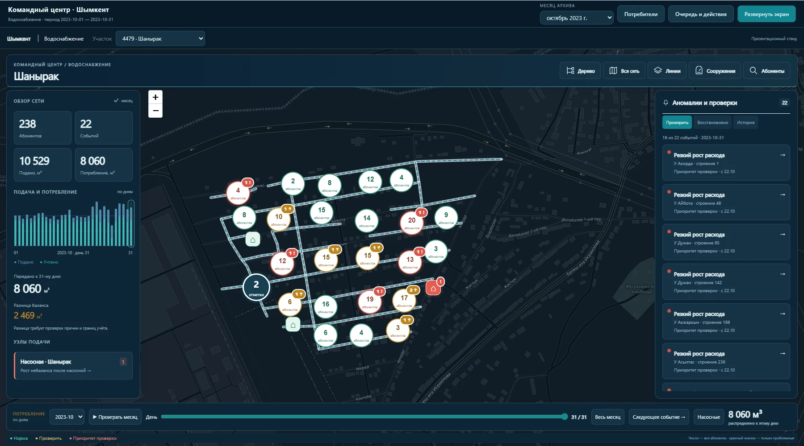This screenshot has width=804, height=446.
Task: Open arrow on 'У Акорда · строение 1' anomaly
Action: pos(783,155)
